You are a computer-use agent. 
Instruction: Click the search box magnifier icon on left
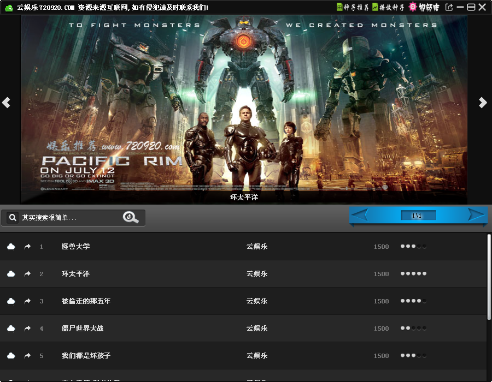(x=13, y=217)
